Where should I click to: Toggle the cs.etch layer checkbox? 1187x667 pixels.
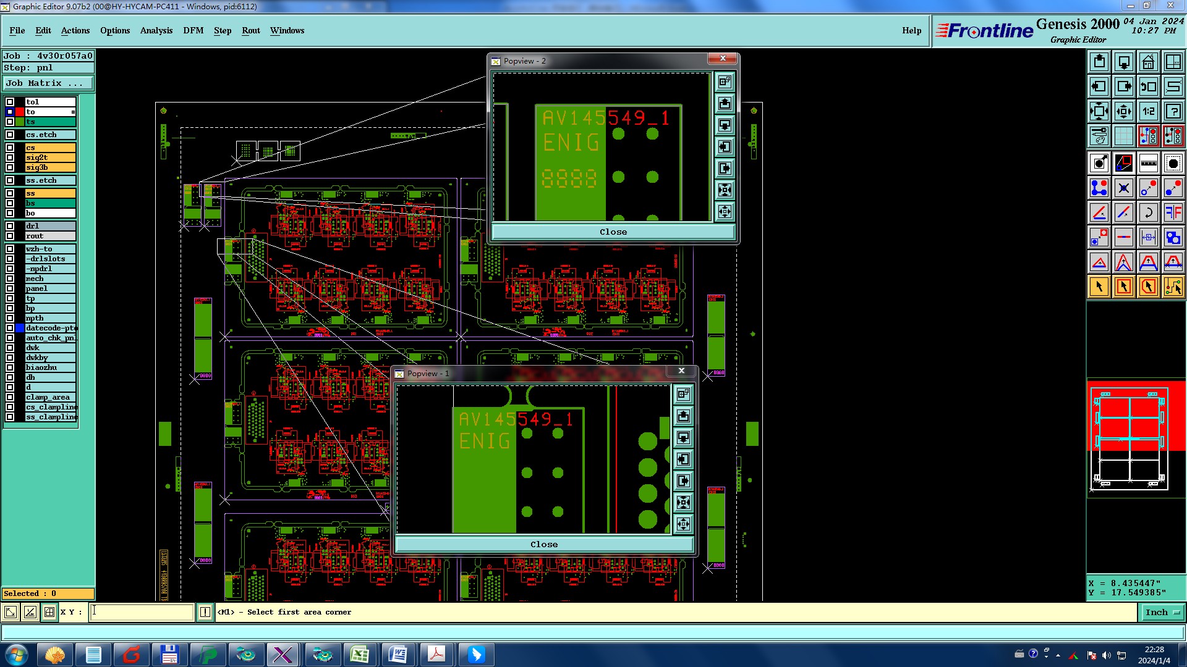(10, 135)
